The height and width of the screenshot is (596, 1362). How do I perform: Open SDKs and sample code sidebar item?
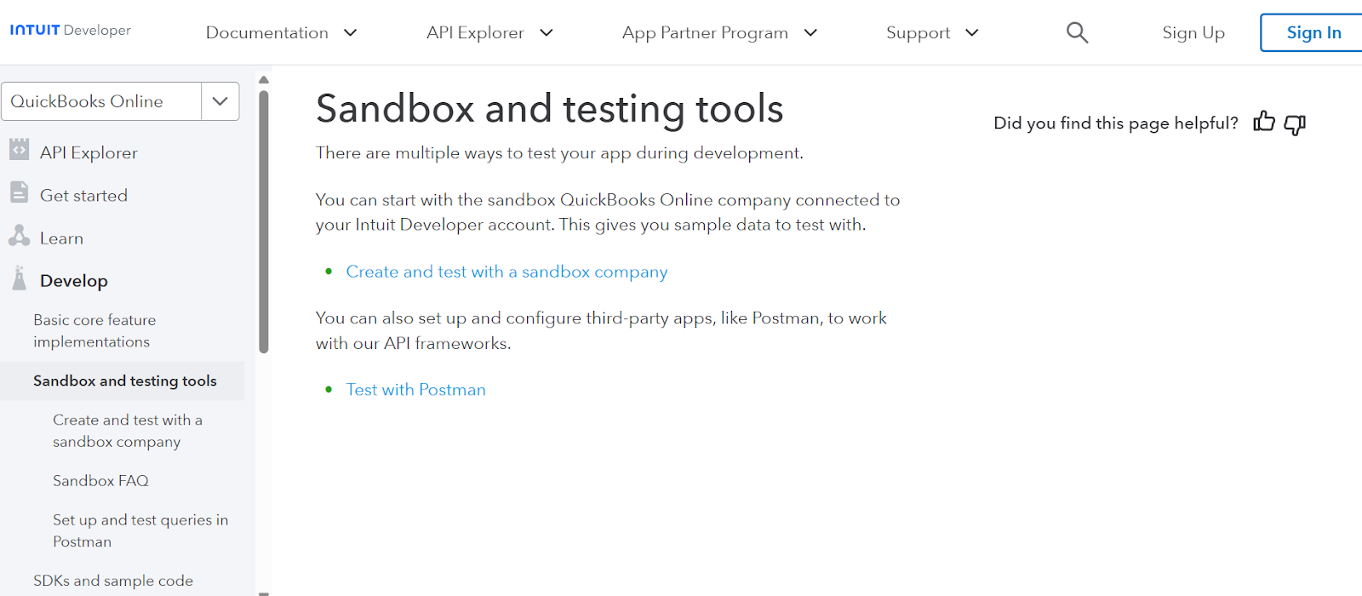pos(113,581)
